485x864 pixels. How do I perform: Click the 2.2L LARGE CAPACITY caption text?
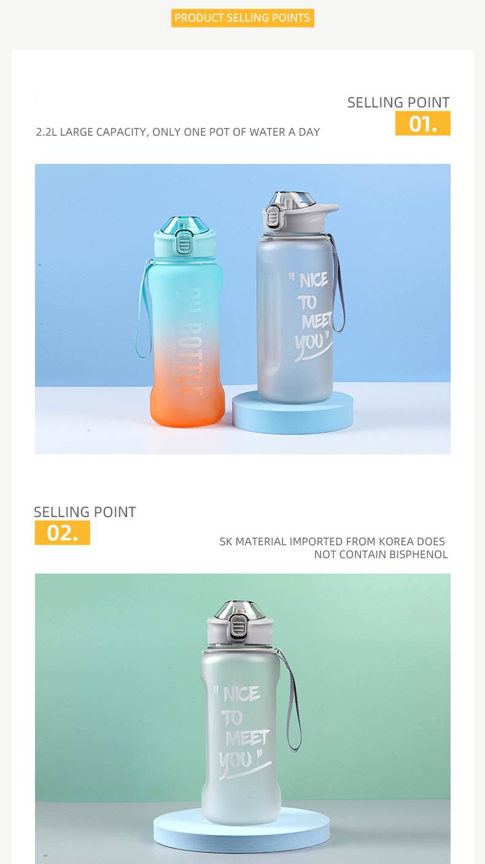[x=178, y=132]
